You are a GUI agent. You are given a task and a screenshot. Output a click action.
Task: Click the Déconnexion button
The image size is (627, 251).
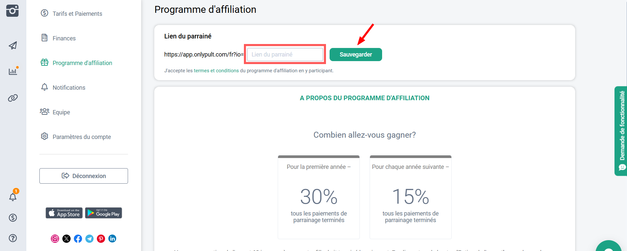pyautogui.click(x=84, y=176)
